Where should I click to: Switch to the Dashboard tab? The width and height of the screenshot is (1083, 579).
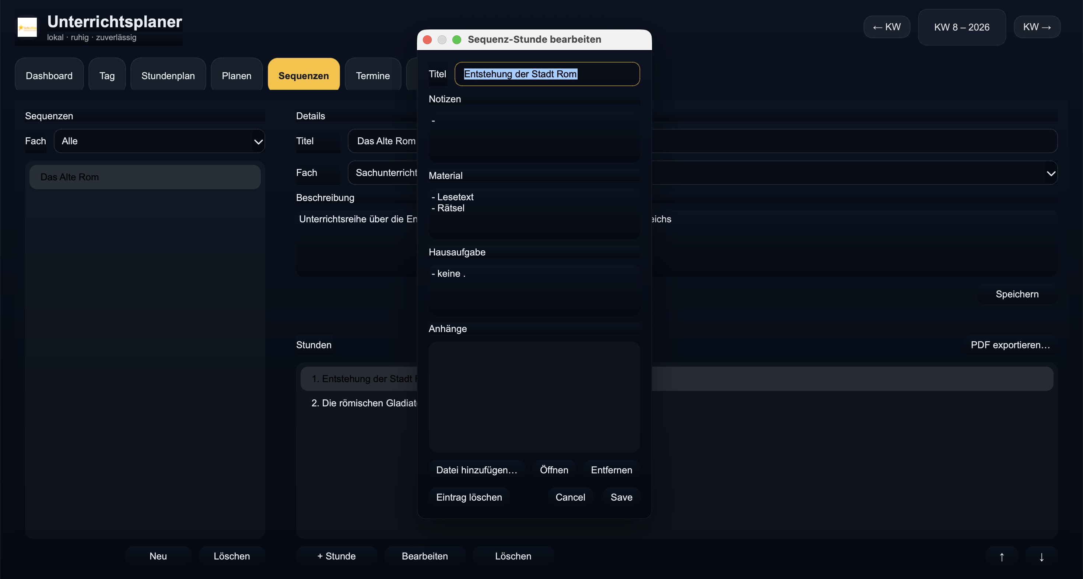point(49,75)
